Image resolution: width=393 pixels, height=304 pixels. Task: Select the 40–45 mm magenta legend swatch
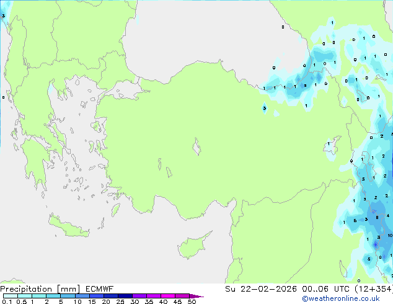click(x=168, y=296)
